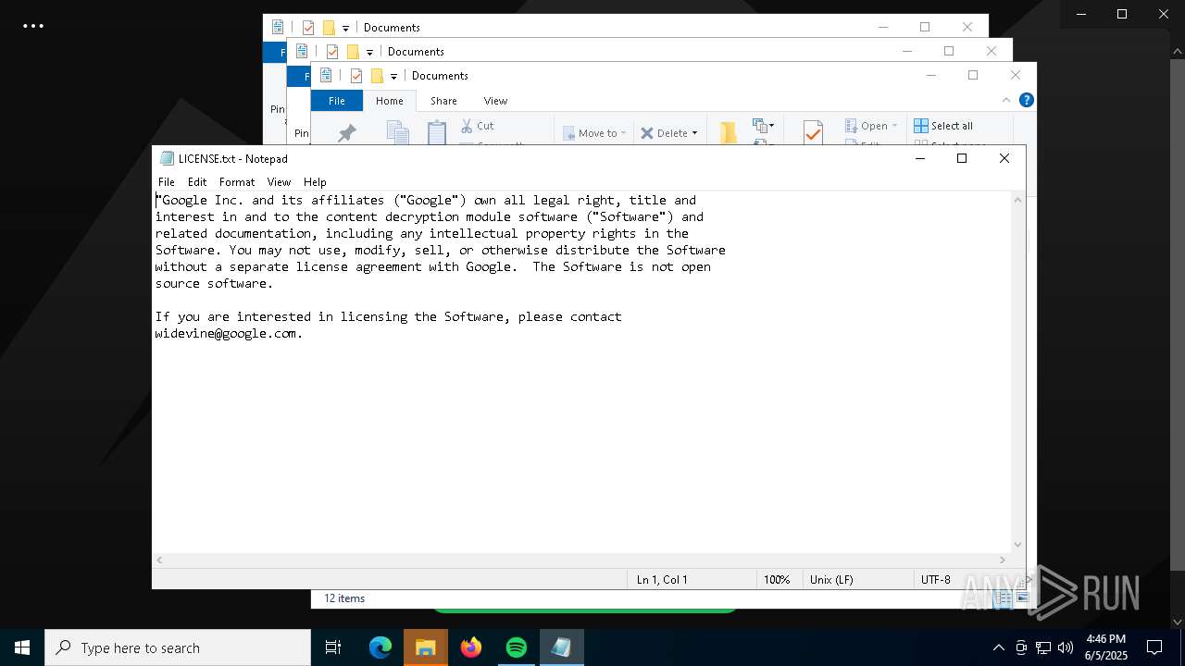Image resolution: width=1185 pixels, height=666 pixels.
Task: Click Notepad vertical scrollbar up arrow
Action: pyautogui.click(x=1018, y=200)
